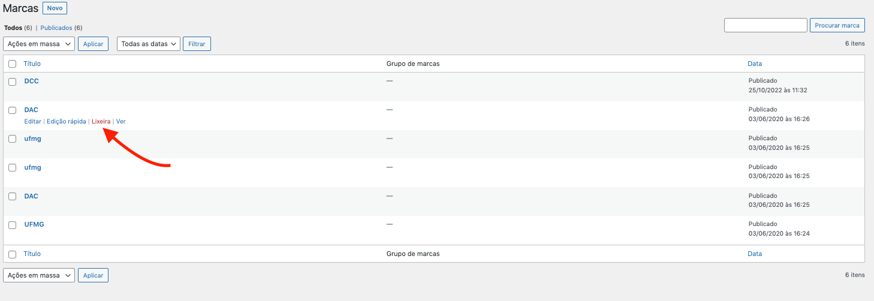Click the top 'Aplicar' button
The image size is (874, 301).
tap(93, 44)
